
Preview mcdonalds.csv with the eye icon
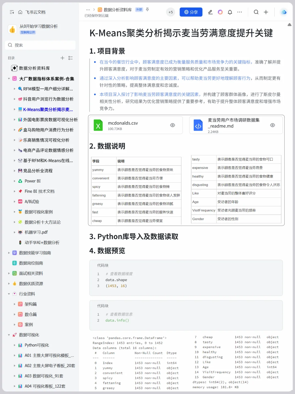pos(173,125)
